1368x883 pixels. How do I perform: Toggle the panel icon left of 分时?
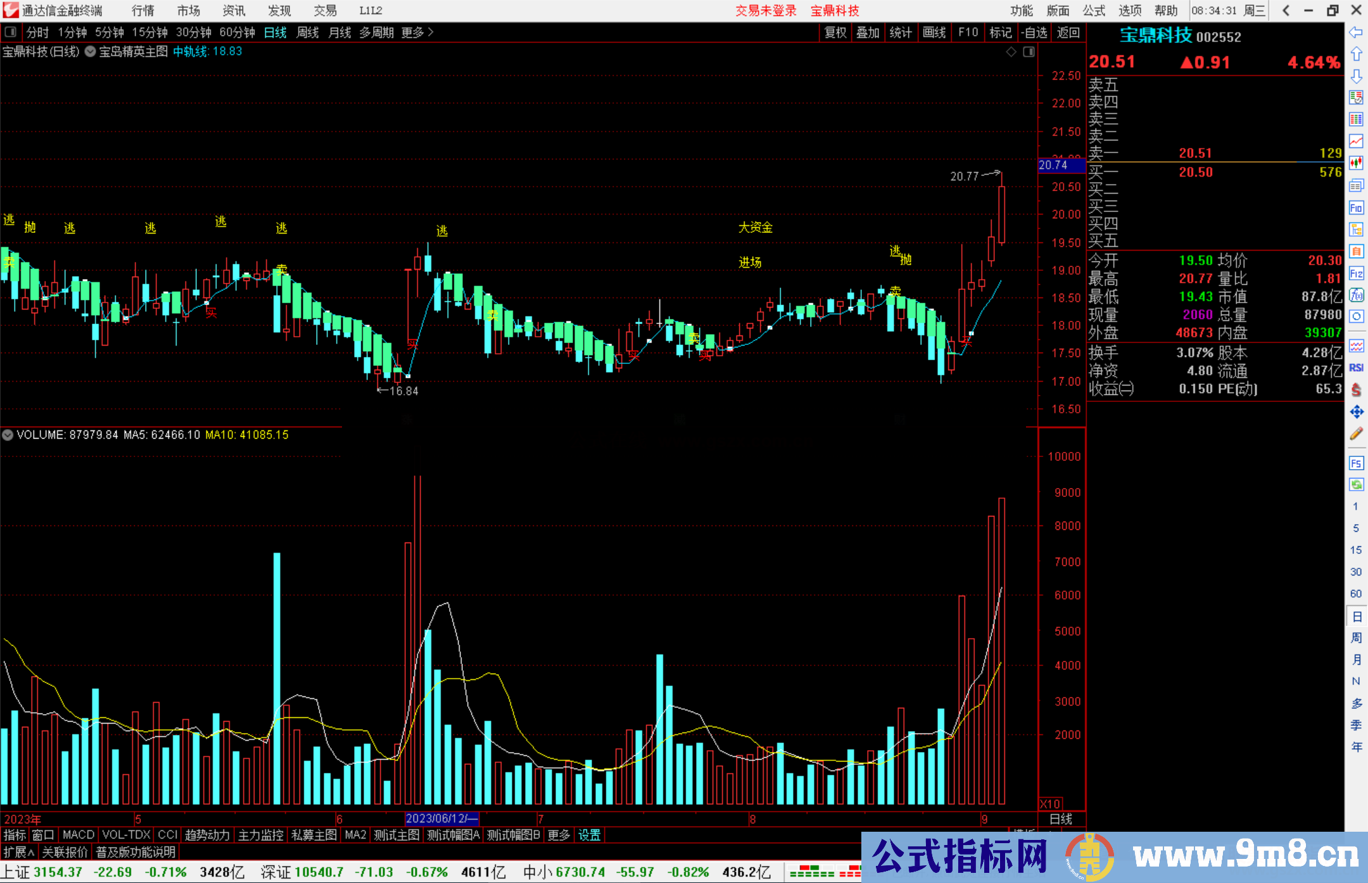(11, 32)
